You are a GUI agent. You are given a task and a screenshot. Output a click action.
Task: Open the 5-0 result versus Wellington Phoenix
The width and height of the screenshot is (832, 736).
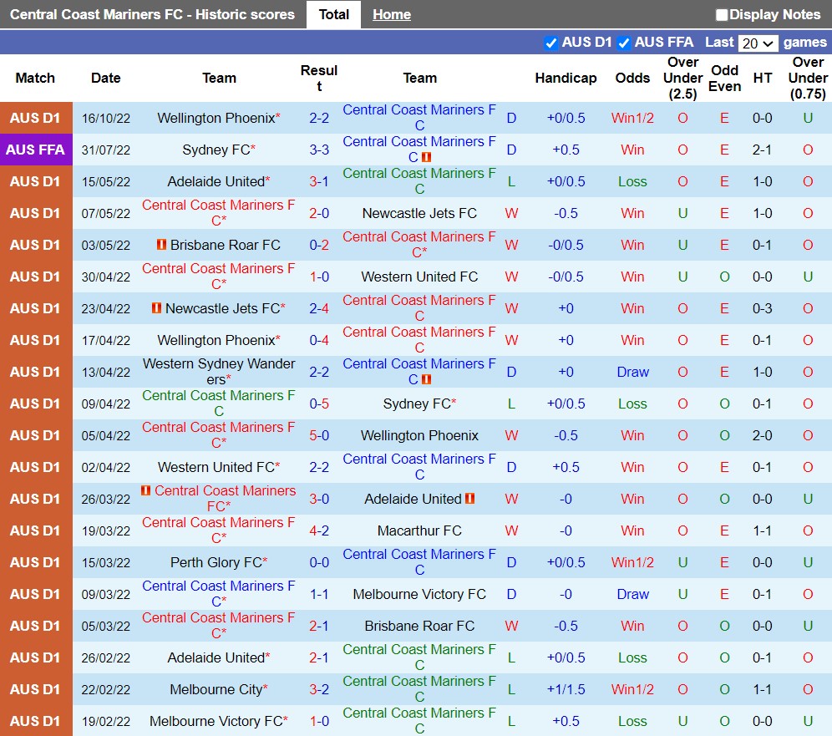pos(319,435)
